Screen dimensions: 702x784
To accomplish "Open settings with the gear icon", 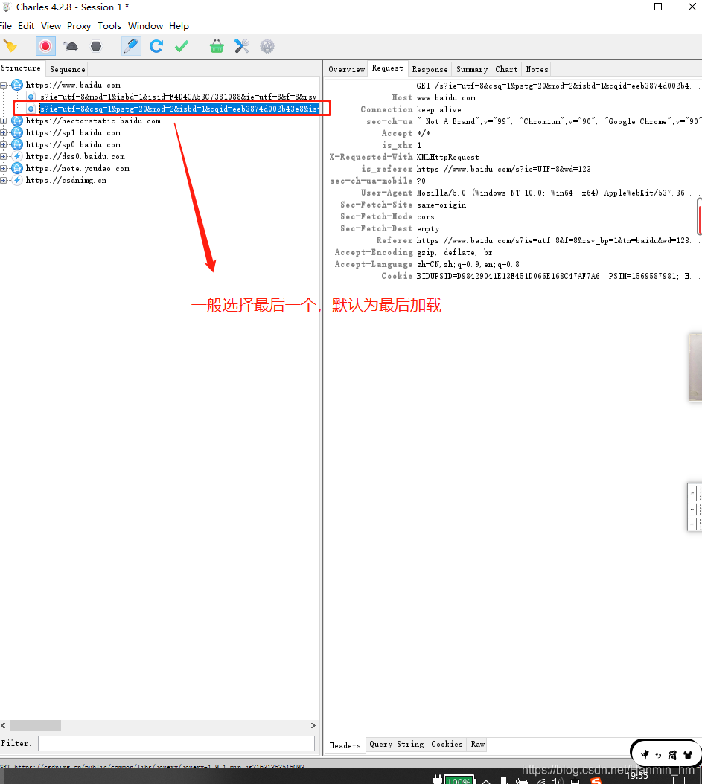I will click(x=267, y=47).
